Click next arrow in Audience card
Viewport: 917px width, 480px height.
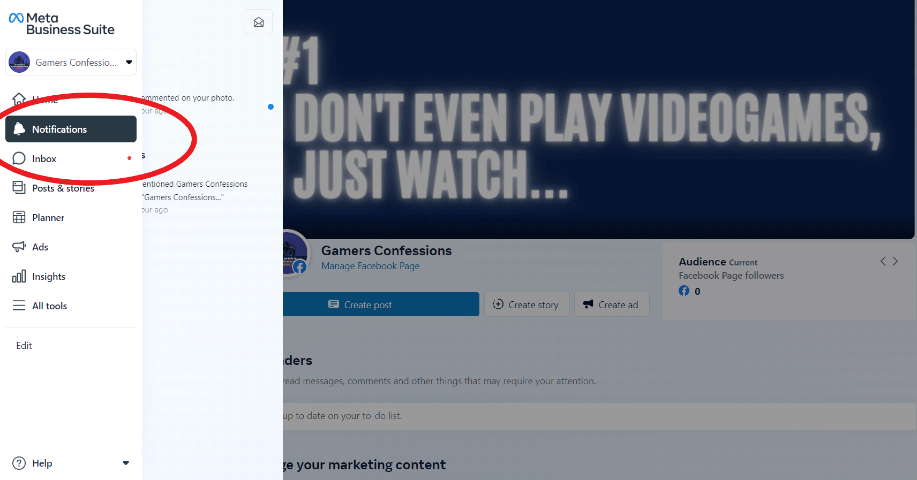tap(895, 261)
